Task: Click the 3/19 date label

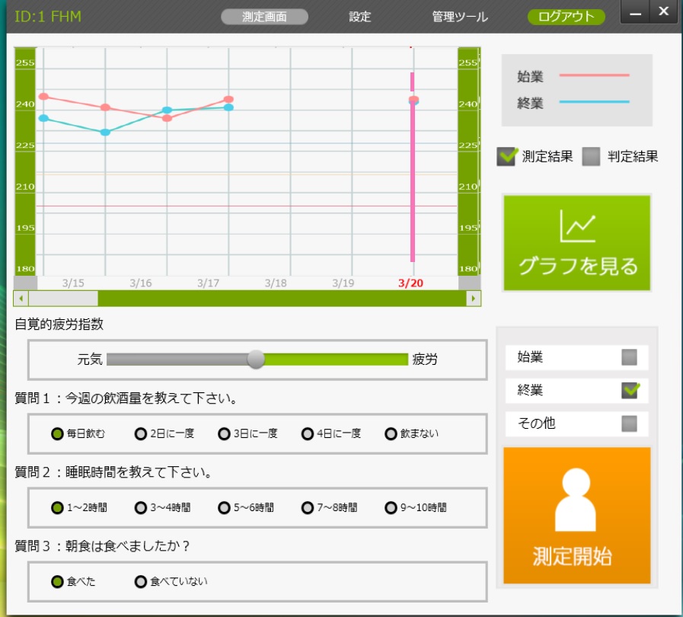Action: tap(343, 283)
